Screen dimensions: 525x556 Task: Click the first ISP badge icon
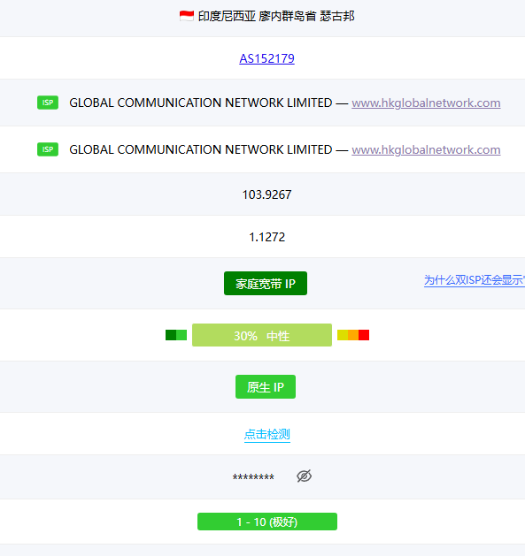(48, 103)
